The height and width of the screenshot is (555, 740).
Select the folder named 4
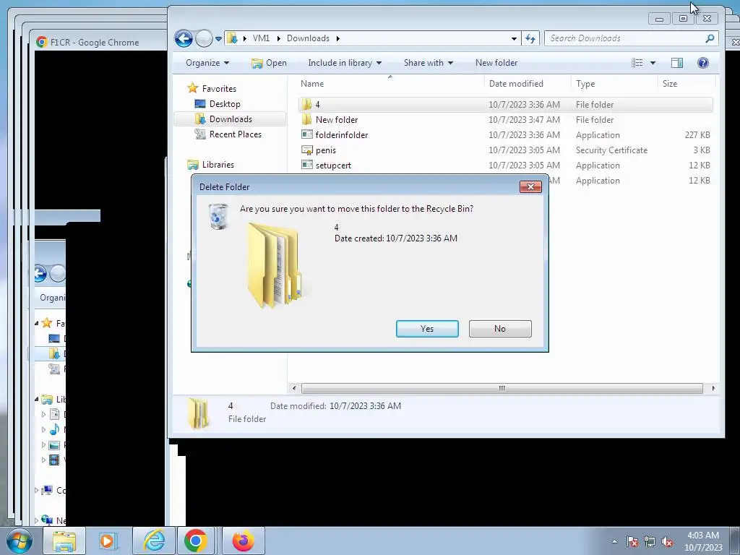click(505, 104)
